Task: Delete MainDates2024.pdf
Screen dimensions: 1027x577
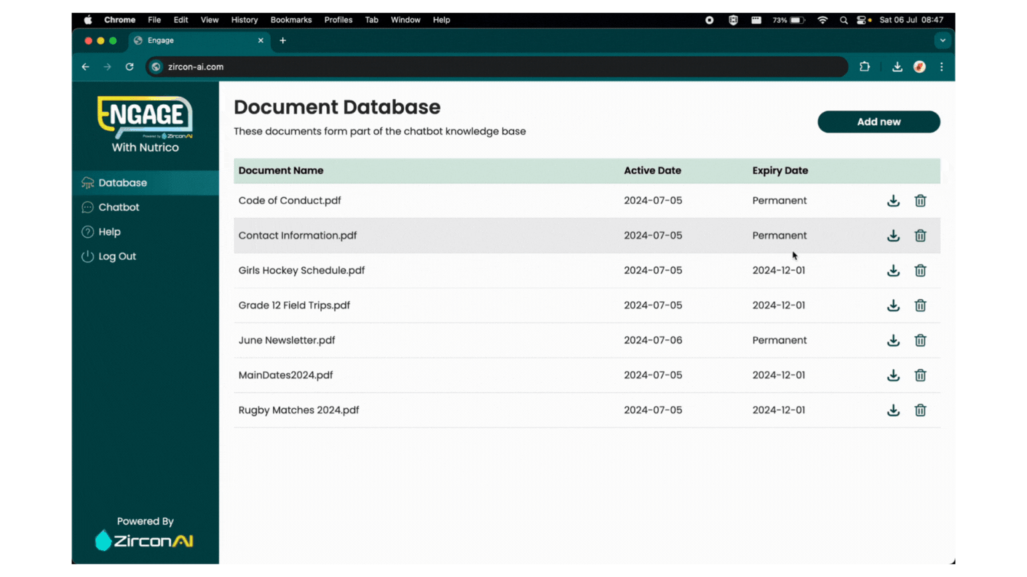Action: [921, 375]
